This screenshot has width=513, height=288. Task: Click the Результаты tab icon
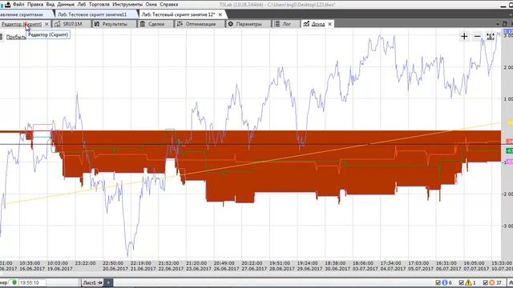click(x=97, y=24)
